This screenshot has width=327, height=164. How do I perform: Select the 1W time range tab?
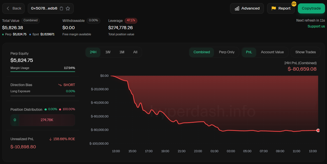click(108, 52)
